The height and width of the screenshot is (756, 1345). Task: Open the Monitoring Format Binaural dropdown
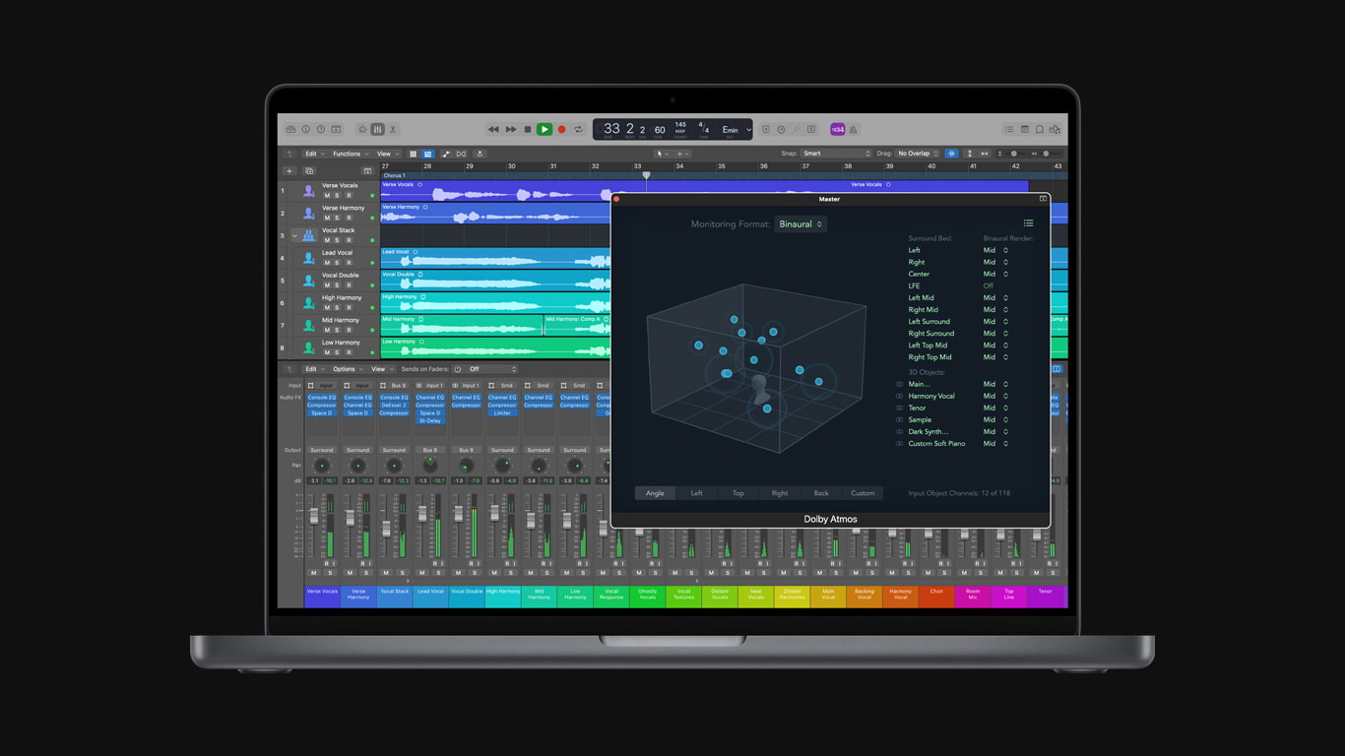(801, 224)
